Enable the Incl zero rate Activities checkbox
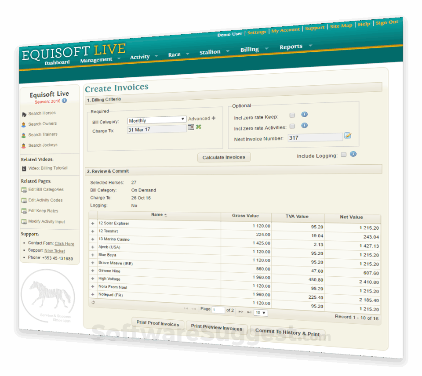The height and width of the screenshot is (376, 422). pos(292,126)
